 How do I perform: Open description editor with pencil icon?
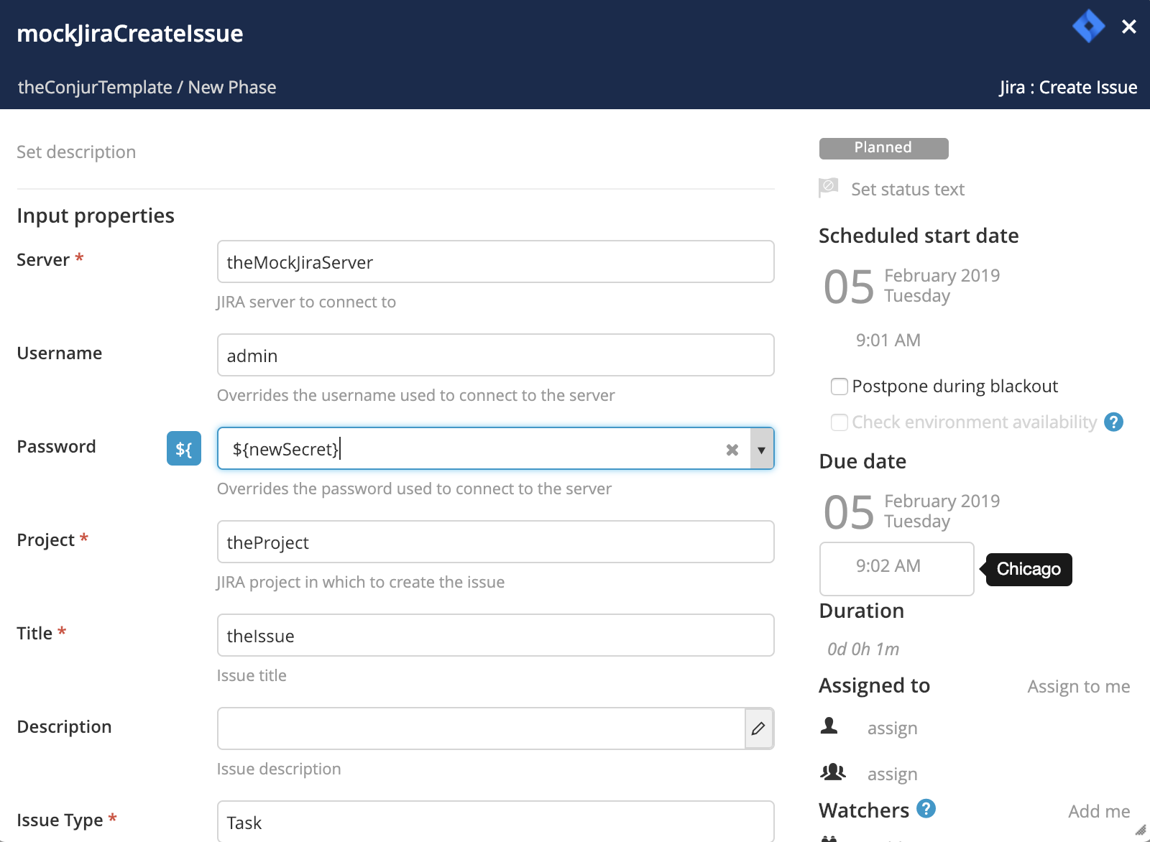pos(758,728)
